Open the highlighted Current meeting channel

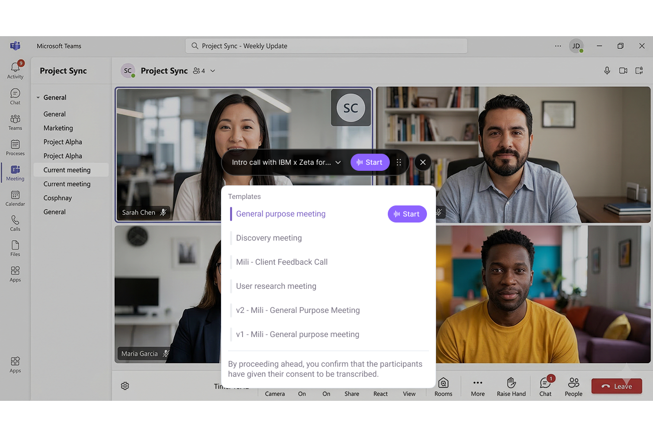click(71, 170)
